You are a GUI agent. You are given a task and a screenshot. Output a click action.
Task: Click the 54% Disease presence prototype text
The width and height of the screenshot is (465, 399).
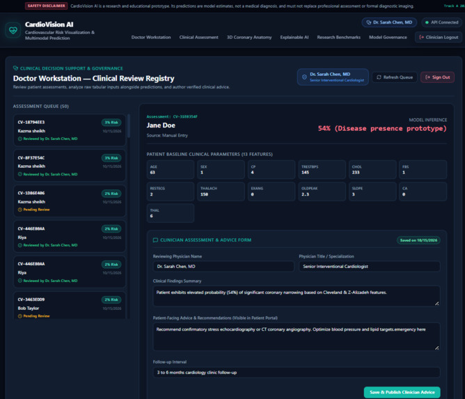coord(382,128)
